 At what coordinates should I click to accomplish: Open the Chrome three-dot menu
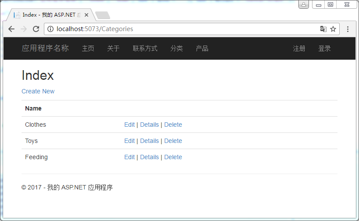tap(348, 29)
